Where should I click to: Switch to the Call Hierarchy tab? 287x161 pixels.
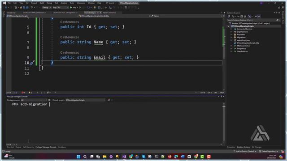pyautogui.click(x=28, y=147)
